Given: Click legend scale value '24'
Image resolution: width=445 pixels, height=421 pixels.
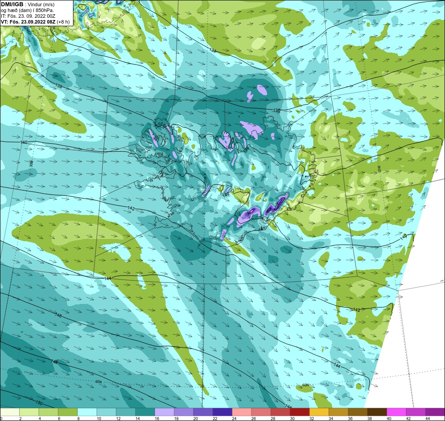Looking at the screenshot, I should point(234,418).
